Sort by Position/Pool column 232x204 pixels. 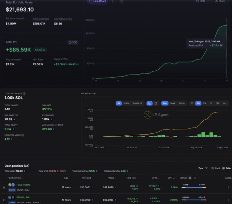click(x=15, y=178)
